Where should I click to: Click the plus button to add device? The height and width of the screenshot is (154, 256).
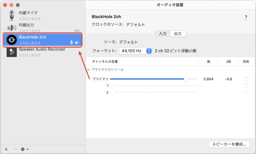(6, 149)
